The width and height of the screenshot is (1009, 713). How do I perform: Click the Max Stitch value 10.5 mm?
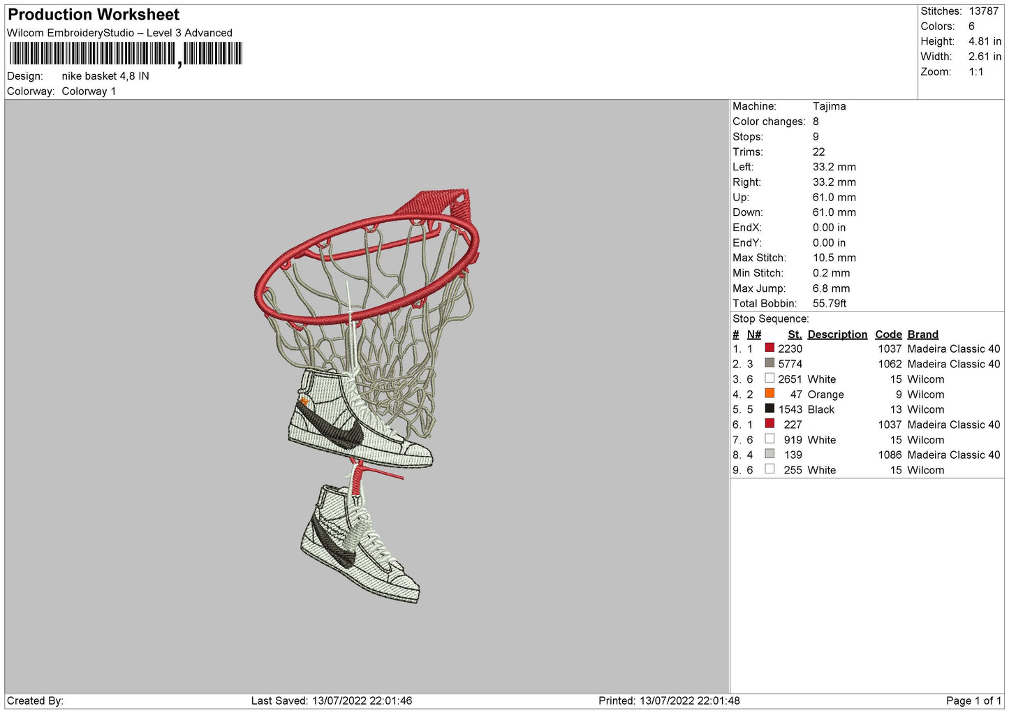(834, 258)
